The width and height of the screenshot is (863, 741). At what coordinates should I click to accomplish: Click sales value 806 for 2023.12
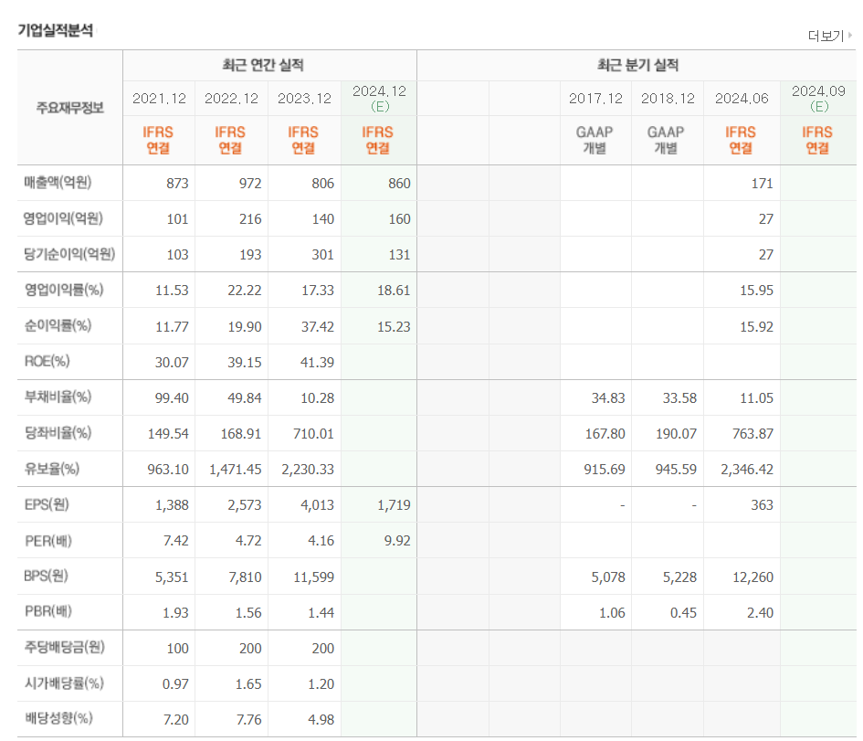[322, 184]
